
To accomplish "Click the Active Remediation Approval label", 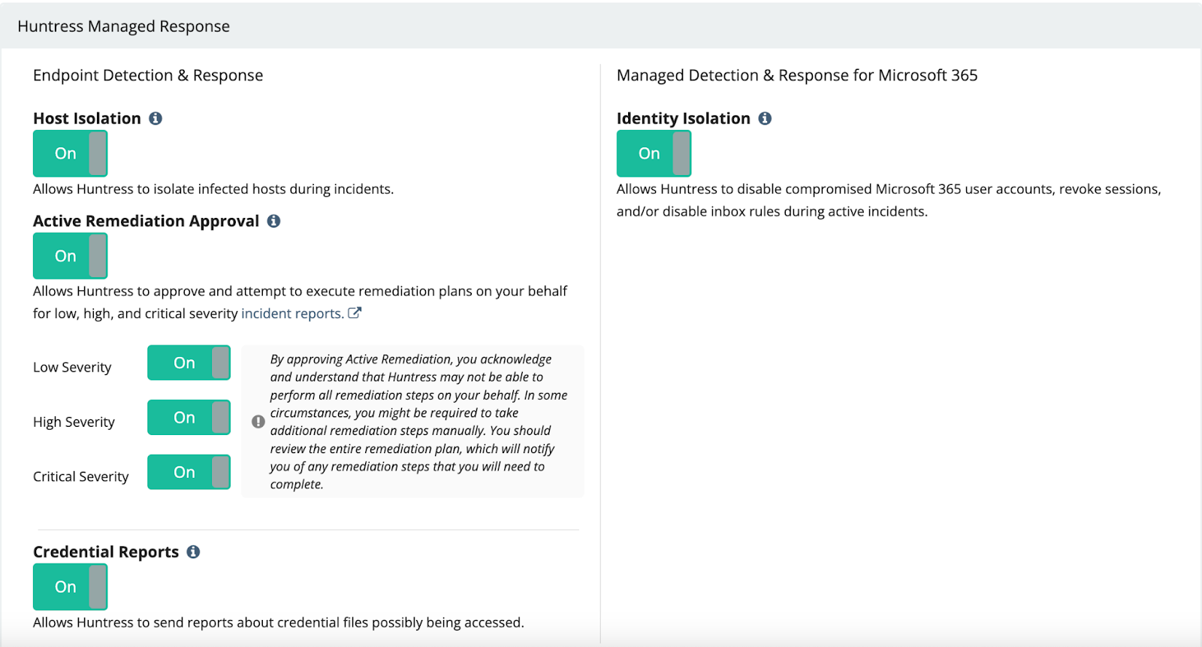I will (x=146, y=221).
